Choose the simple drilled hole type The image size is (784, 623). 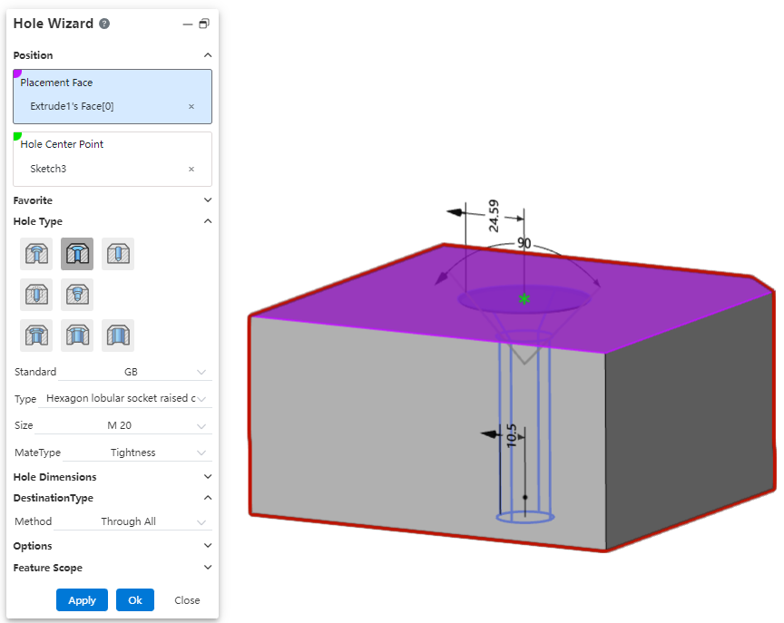click(x=118, y=254)
